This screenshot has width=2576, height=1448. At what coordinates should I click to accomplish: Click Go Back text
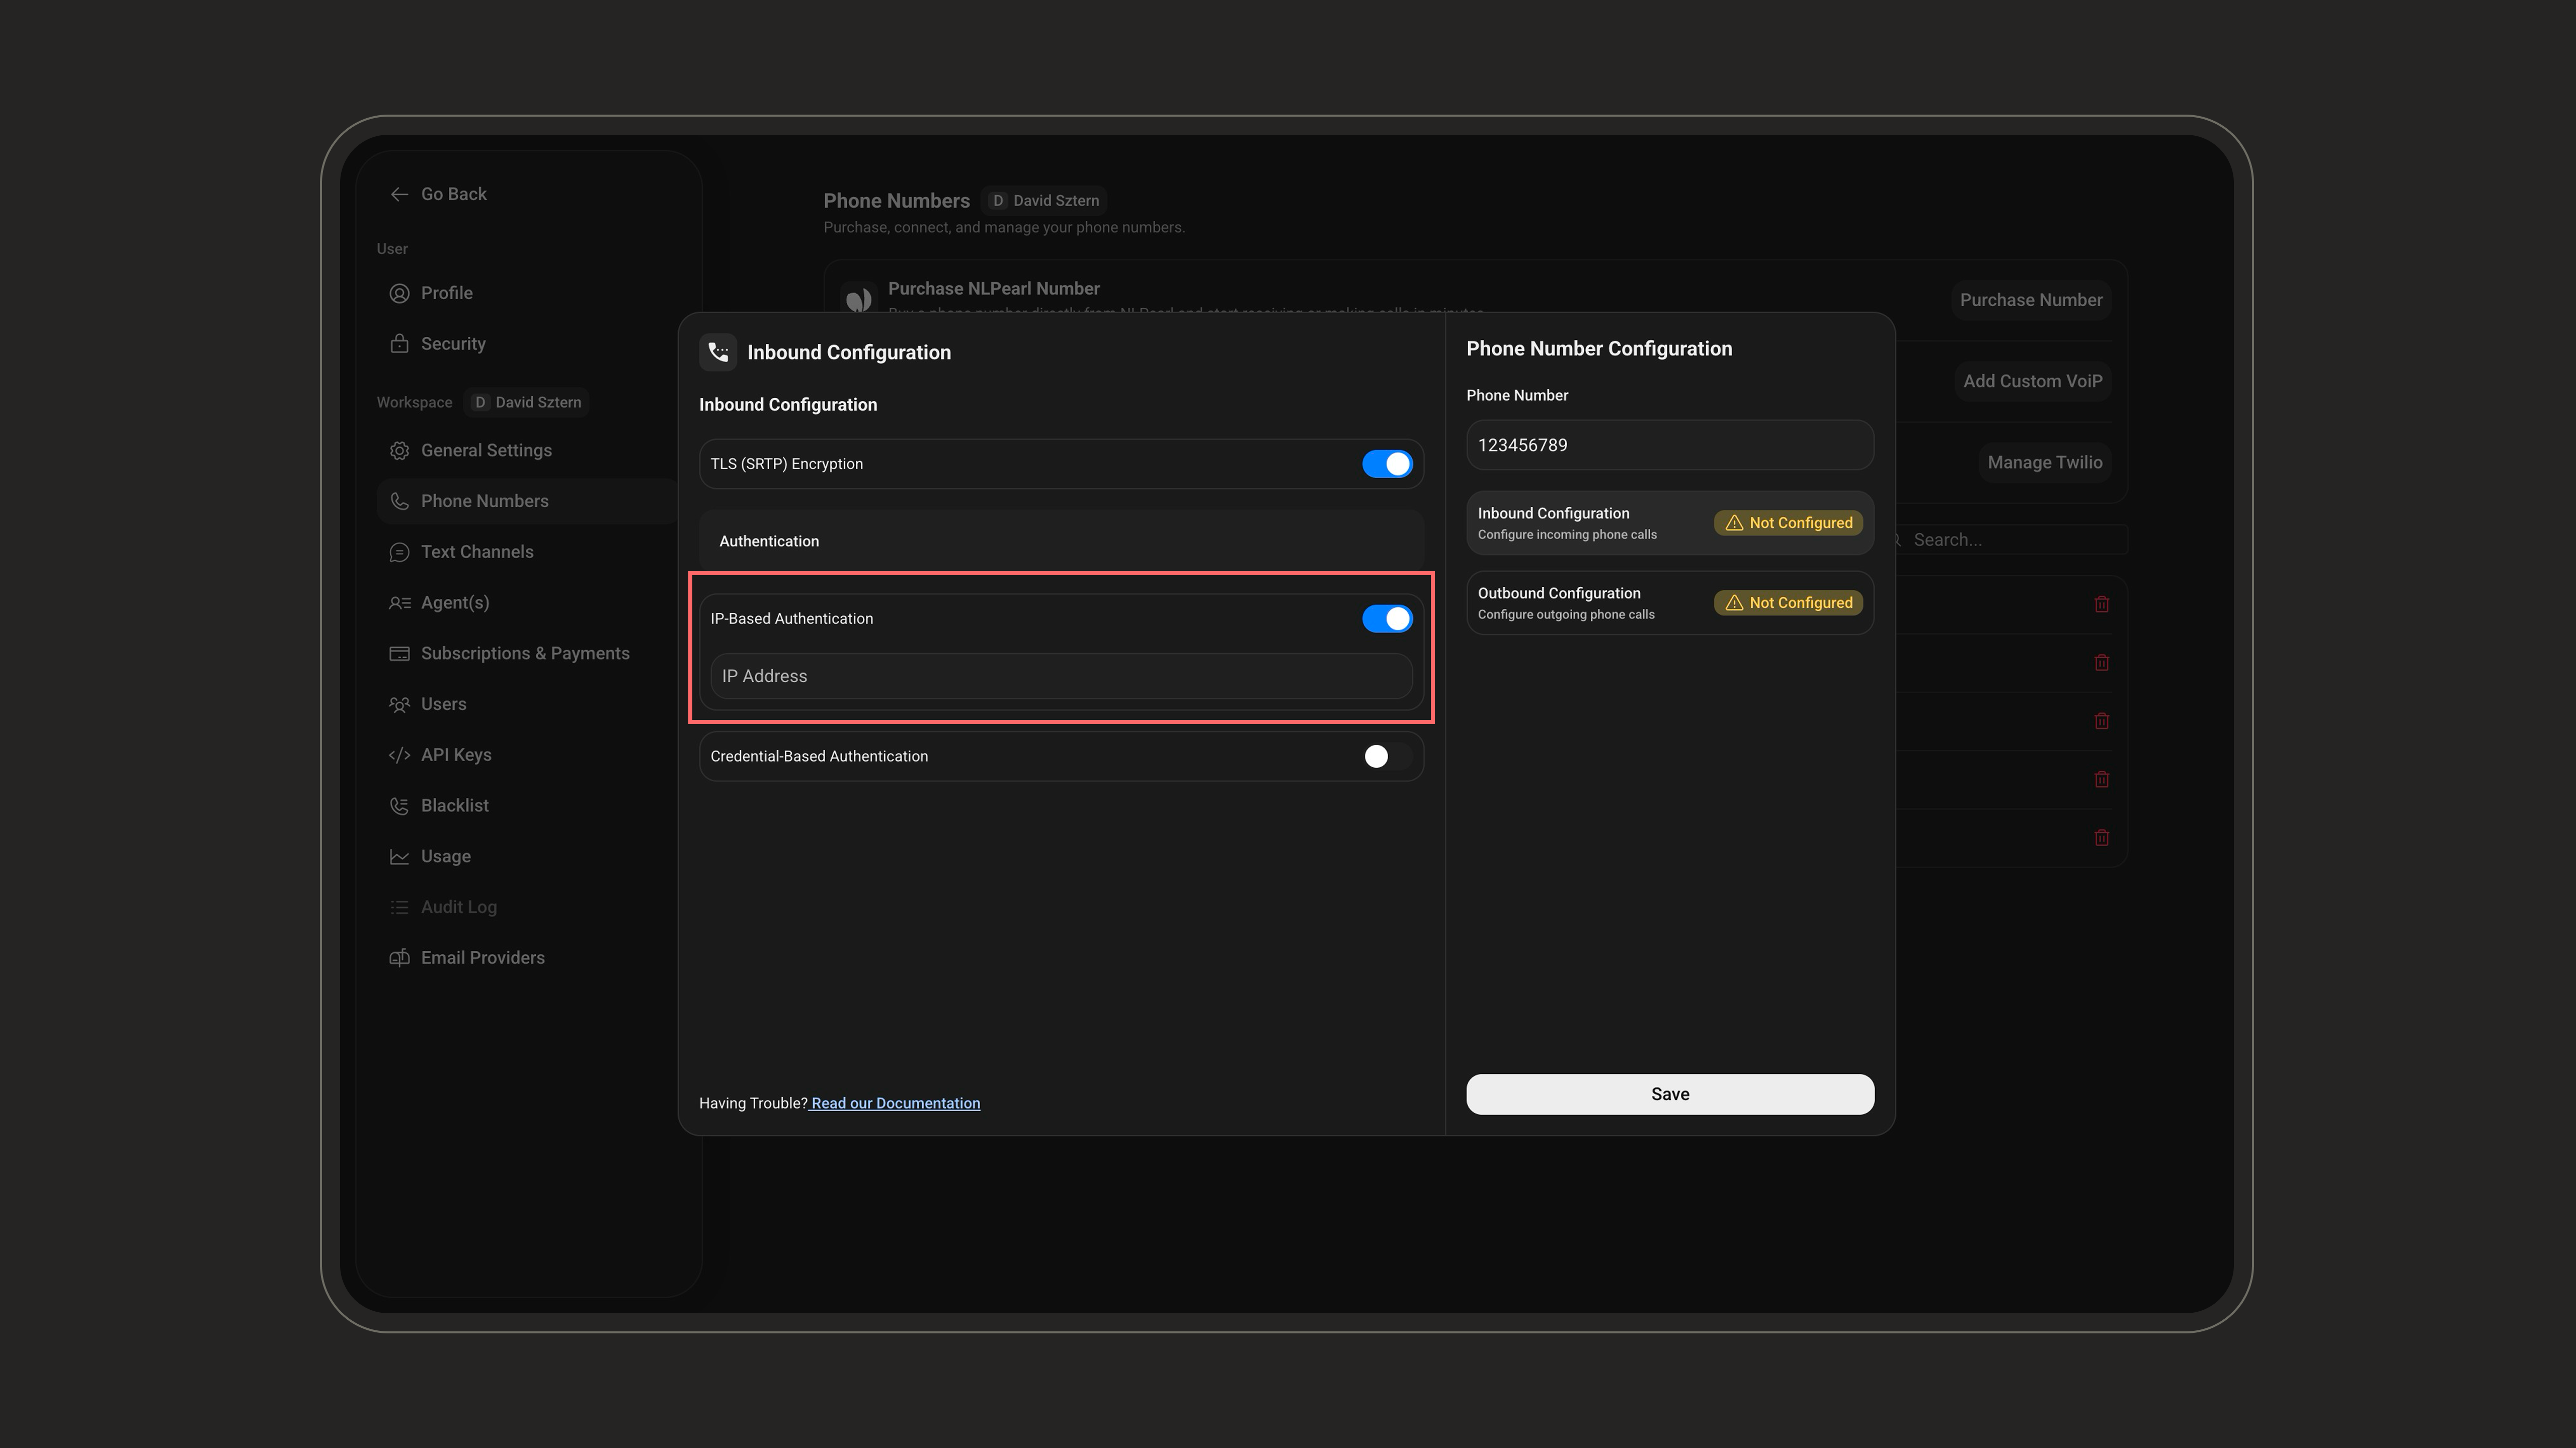coord(454,194)
